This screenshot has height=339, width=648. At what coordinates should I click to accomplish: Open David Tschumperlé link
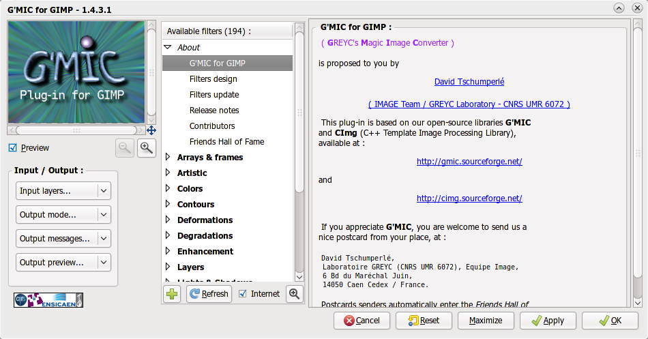pyautogui.click(x=469, y=82)
